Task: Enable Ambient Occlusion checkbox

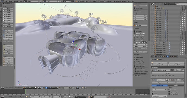Action: tap(134, 66)
